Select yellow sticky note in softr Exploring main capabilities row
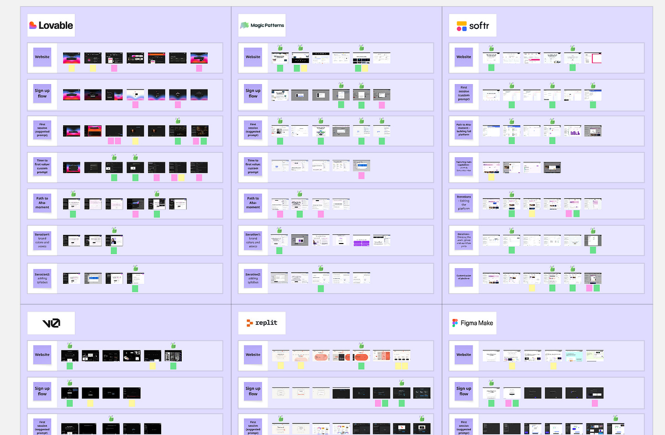The width and height of the screenshot is (665, 435). [x=491, y=177]
